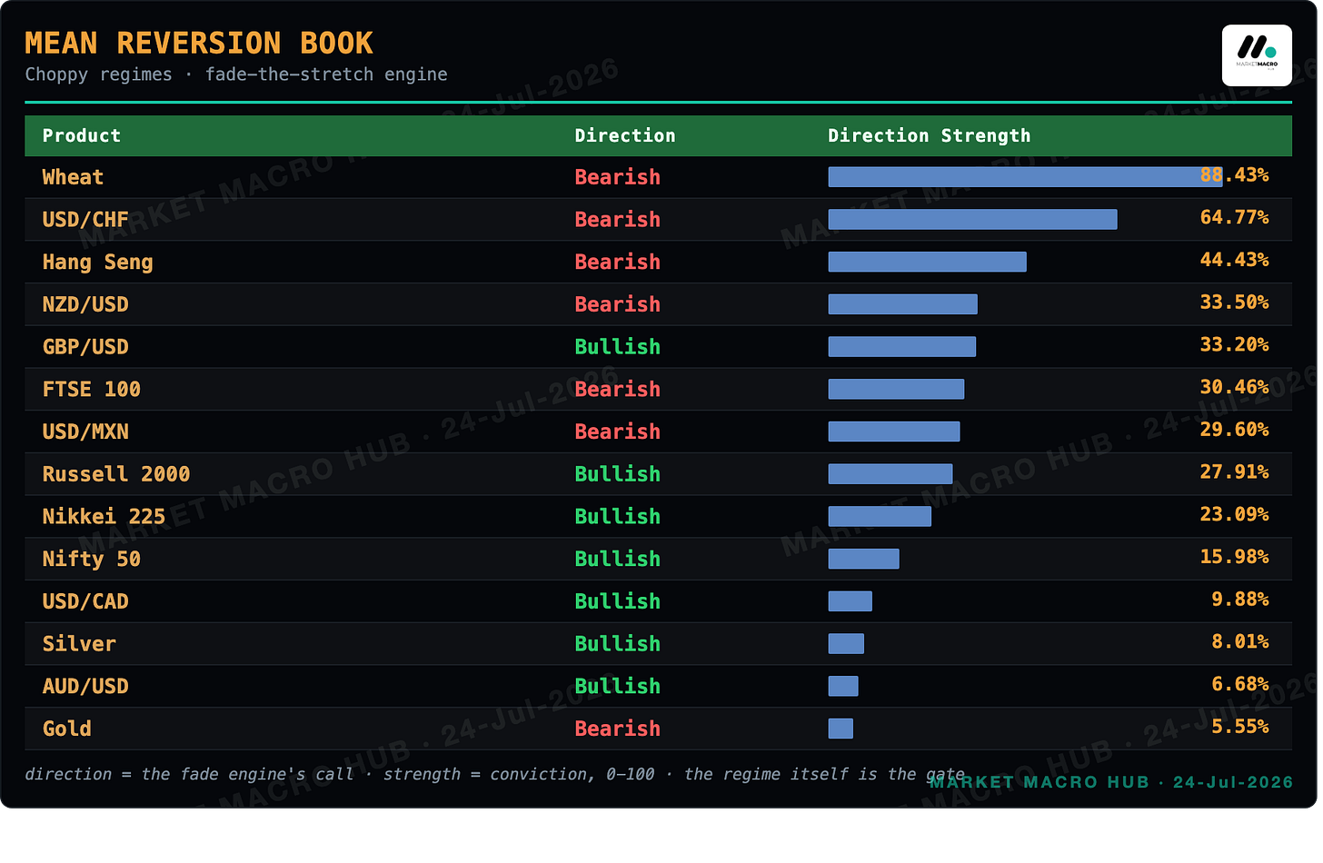Viewport: 1323px width, 863px height.
Task: Click the Choppy regimes subtitle text
Action: point(236,74)
